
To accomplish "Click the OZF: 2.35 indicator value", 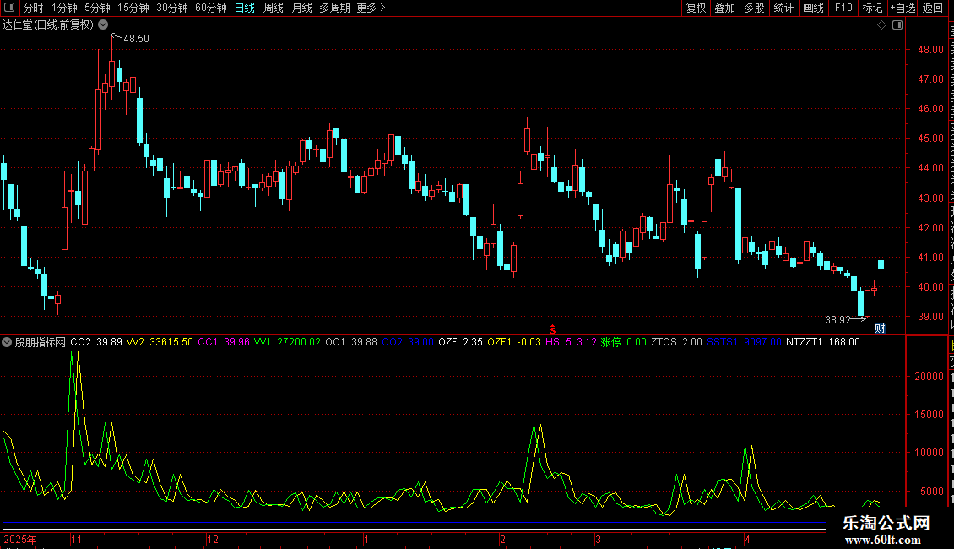I will pyautogui.click(x=460, y=342).
